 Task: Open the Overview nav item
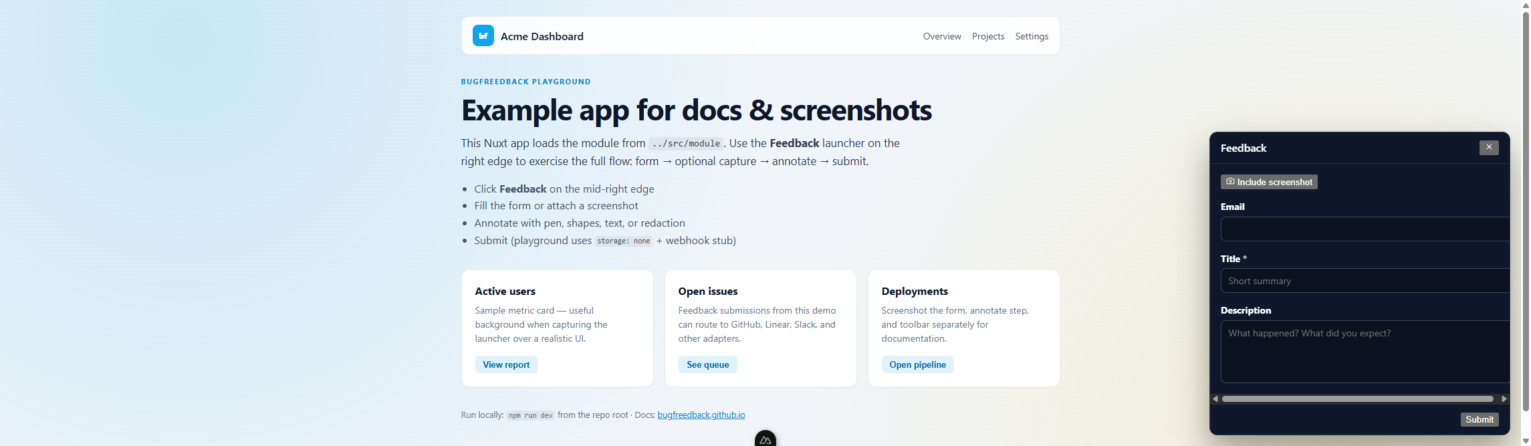(941, 36)
